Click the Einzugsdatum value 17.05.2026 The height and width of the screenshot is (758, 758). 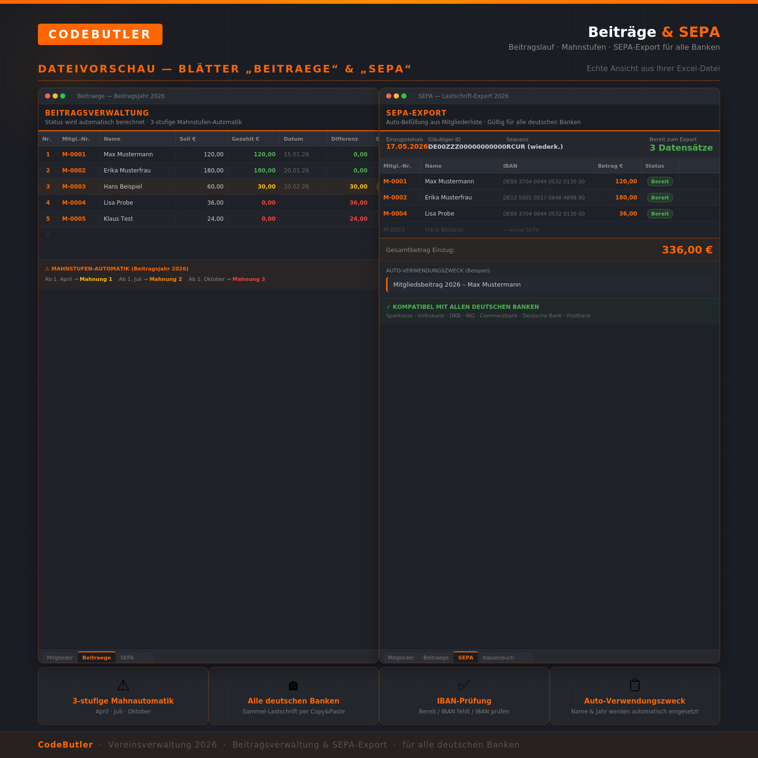(x=407, y=147)
